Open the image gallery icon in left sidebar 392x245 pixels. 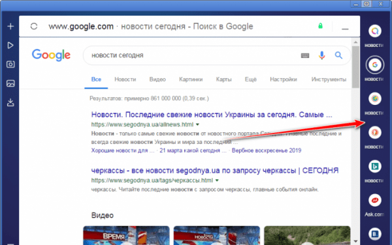click(x=10, y=83)
